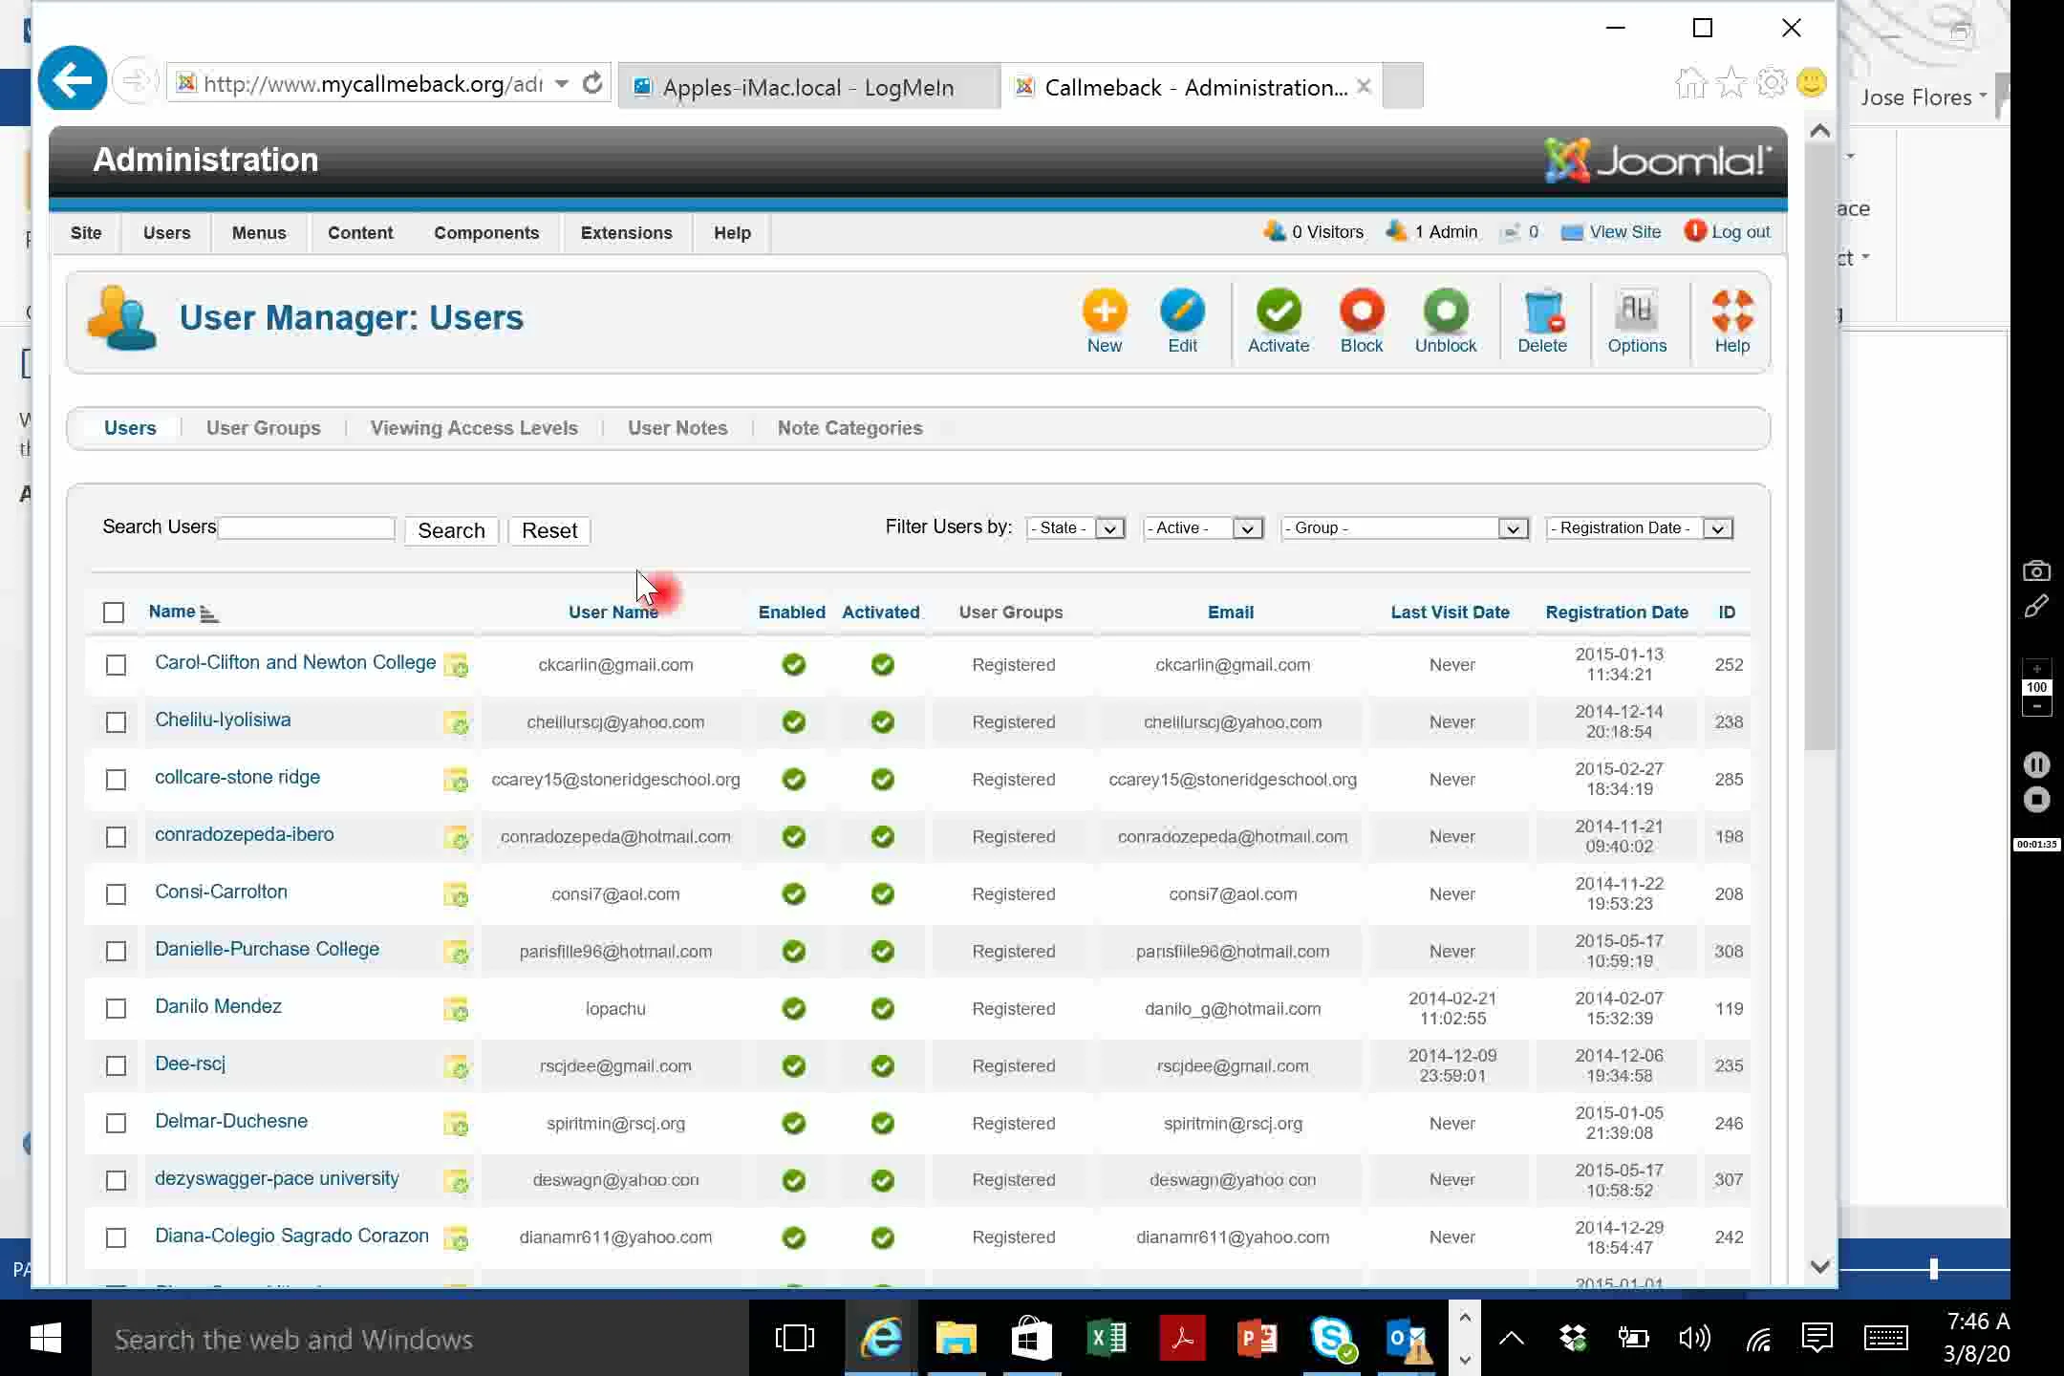This screenshot has width=2064, height=1376.
Task: Open the Help lifebuoy toolbar icon
Action: 1731,312
